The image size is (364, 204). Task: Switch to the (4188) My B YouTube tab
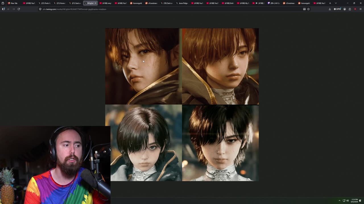tap(244, 3)
